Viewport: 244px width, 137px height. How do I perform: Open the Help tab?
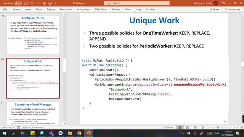[x=138, y=10]
